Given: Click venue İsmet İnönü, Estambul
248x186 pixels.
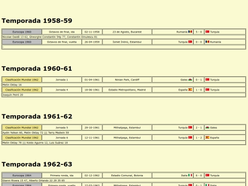Looking at the screenshot, I should click(127, 42).
